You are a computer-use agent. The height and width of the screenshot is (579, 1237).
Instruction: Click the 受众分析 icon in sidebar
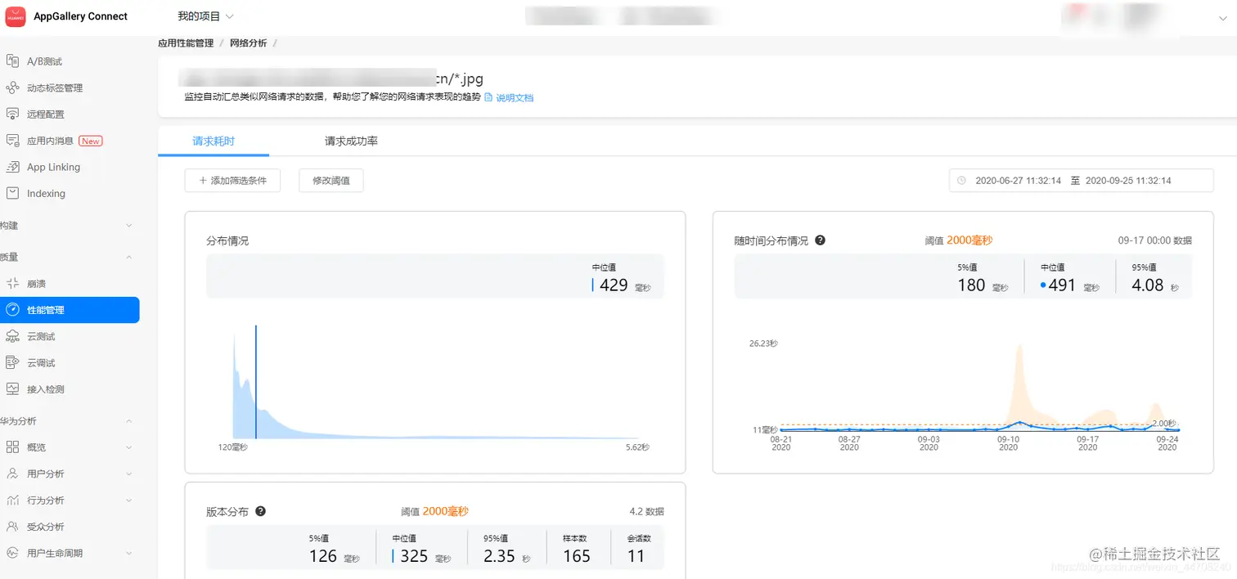[12, 527]
